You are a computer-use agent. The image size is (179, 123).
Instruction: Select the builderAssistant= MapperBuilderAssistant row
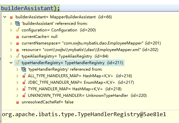(64, 17)
